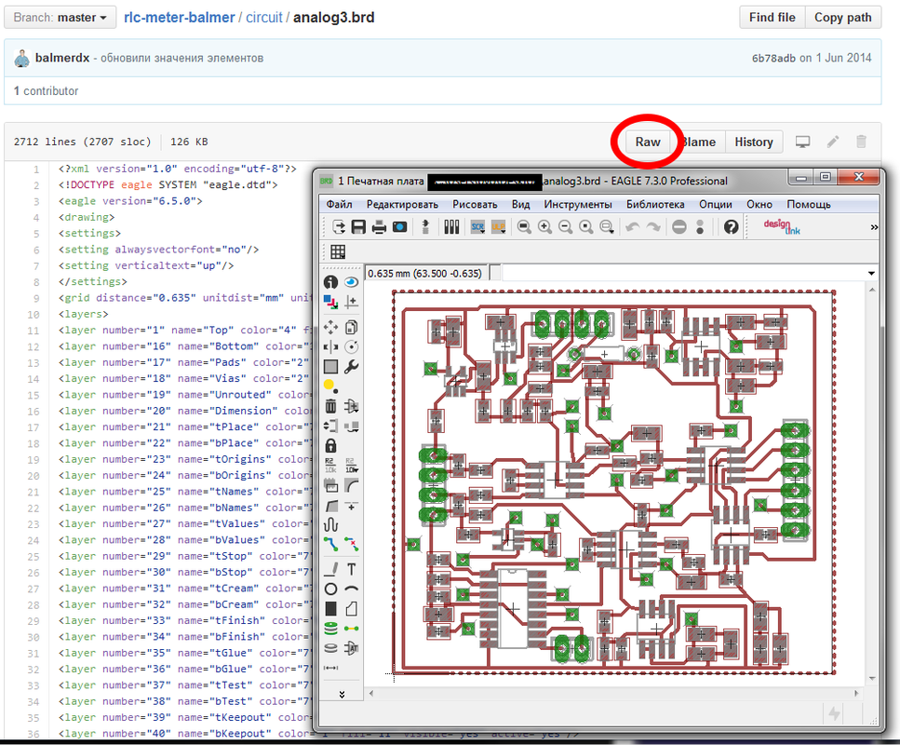Select the Copy tool in EAGLE
900x745 pixels.
click(x=351, y=328)
